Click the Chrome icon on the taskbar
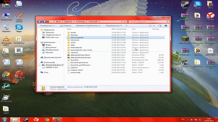This screenshot has height=122, width=218. pyautogui.click(x=47, y=120)
